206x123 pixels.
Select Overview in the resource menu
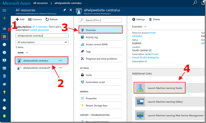click(x=100, y=30)
